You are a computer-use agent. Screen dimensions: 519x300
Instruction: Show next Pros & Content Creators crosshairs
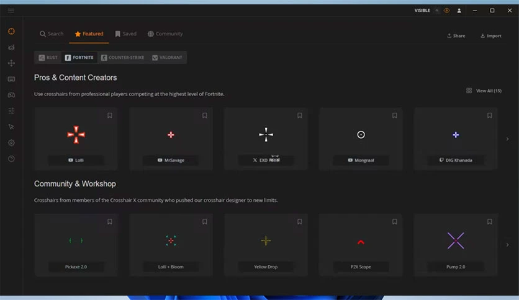click(x=507, y=139)
